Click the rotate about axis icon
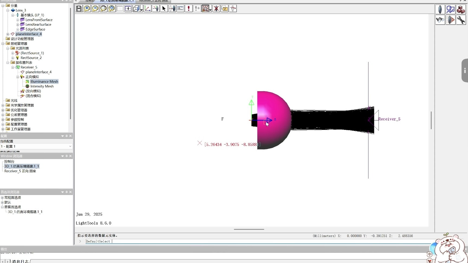Viewport: 468px width, 263px height. 233,9
